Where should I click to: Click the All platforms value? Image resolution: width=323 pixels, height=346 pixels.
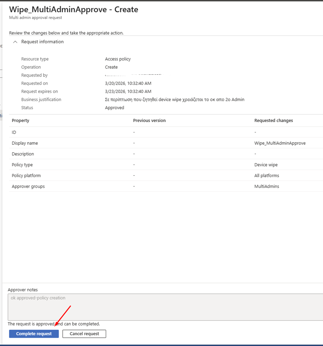(267, 176)
